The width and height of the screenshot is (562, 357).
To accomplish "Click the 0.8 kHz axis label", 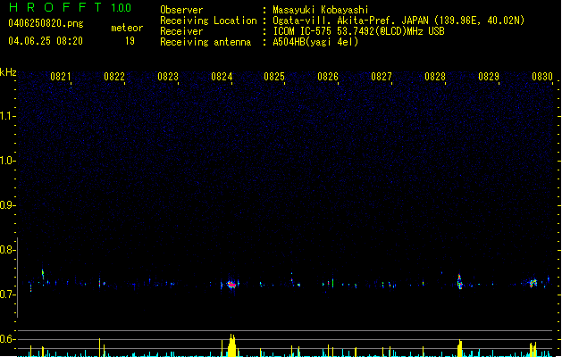I will click(x=7, y=250).
